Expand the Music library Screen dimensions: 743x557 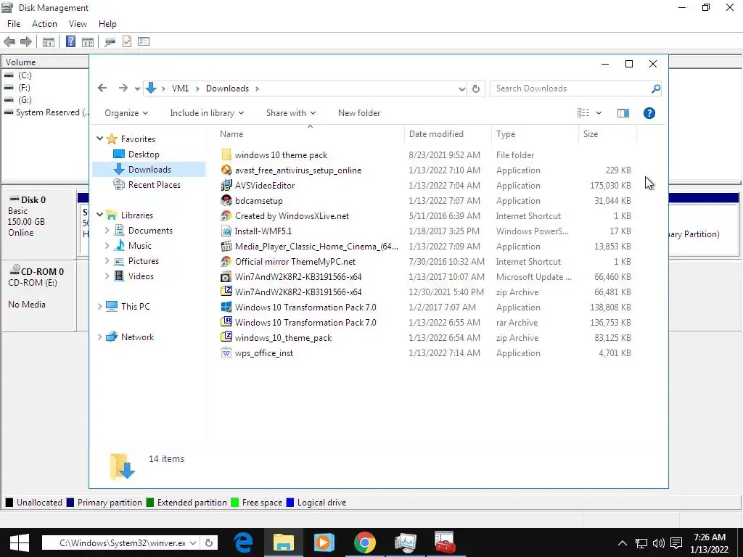[107, 245]
